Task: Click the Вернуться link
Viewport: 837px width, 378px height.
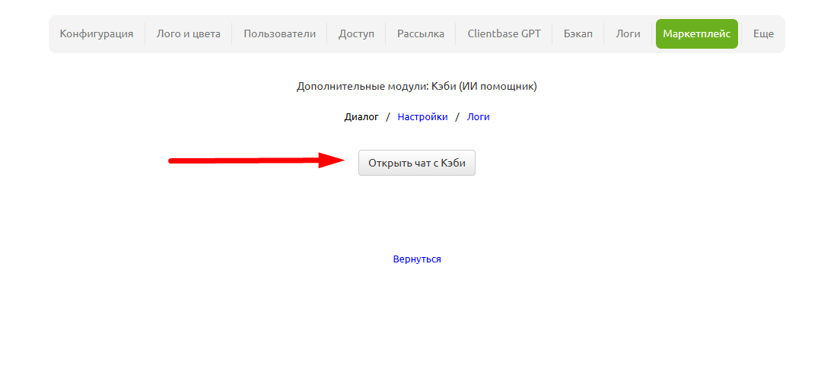Action: (x=417, y=259)
